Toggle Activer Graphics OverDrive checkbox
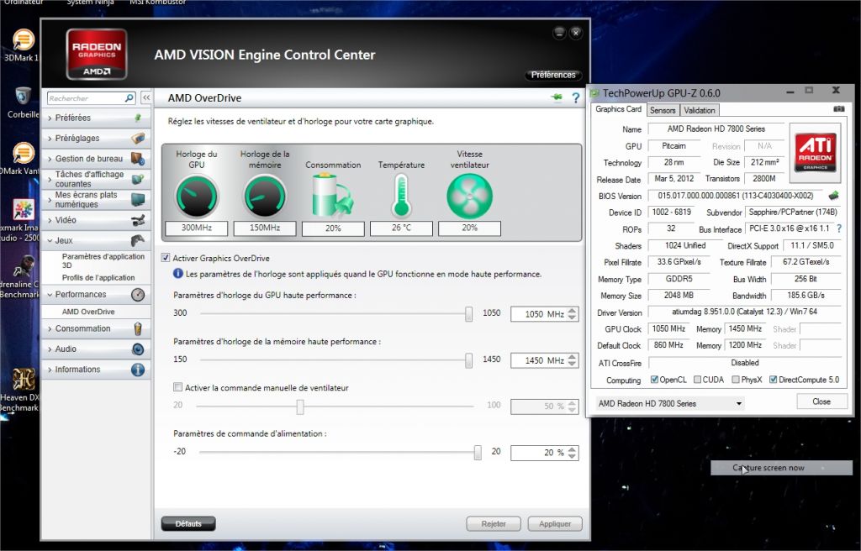The image size is (861, 551). coord(166,257)
